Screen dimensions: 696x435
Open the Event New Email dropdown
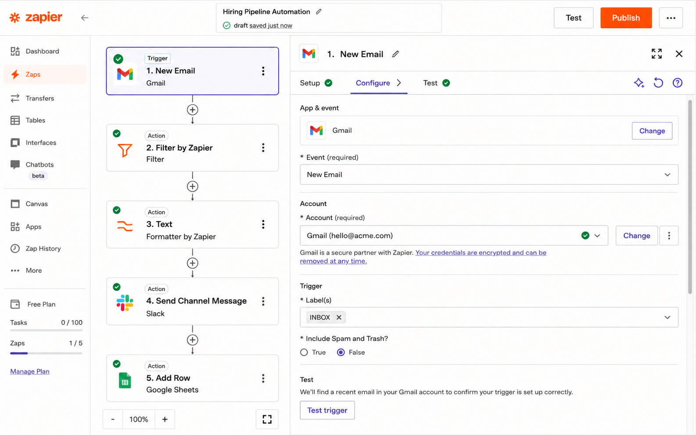489,175
